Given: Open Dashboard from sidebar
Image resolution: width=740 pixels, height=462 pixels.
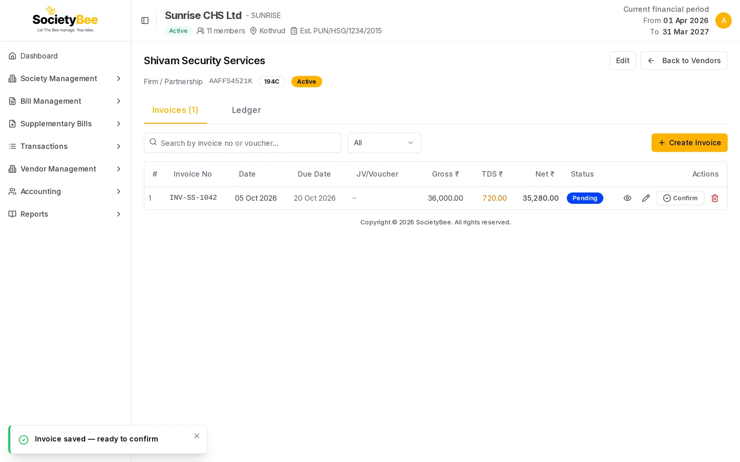Looking at the screenshot, I should pyautogui.click(x=65, y=56).
